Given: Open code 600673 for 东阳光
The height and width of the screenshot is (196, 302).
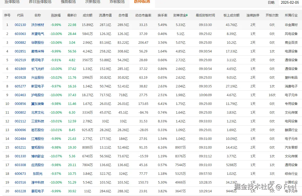Looking at the screenshot, I should tap(20, 173).
